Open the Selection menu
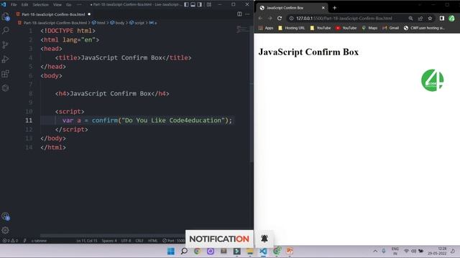The width and height of the screenshot is (460, 258). (40, 5)
